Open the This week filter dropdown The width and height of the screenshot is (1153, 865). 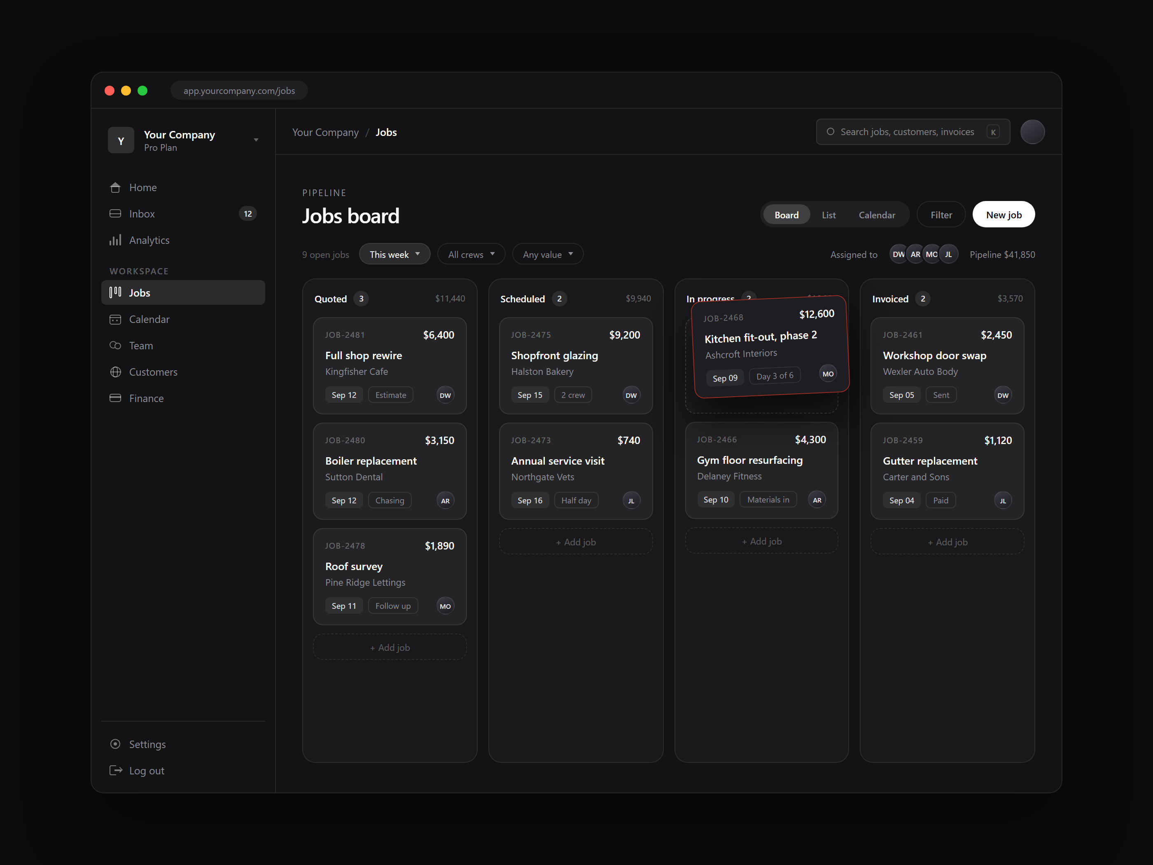pos(394,255)
